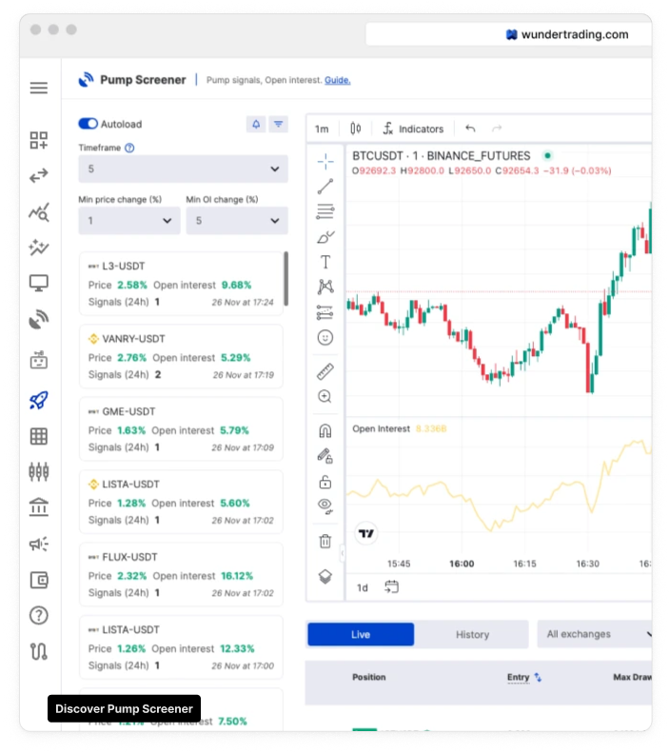This screenshot has height=753, width=670.
Task: Select the crosshair cursor chart tool
Action: 325,162
